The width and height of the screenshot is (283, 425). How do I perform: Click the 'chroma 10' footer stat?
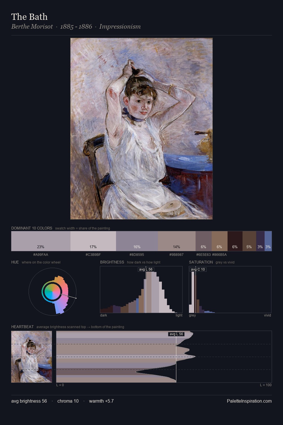68,401
